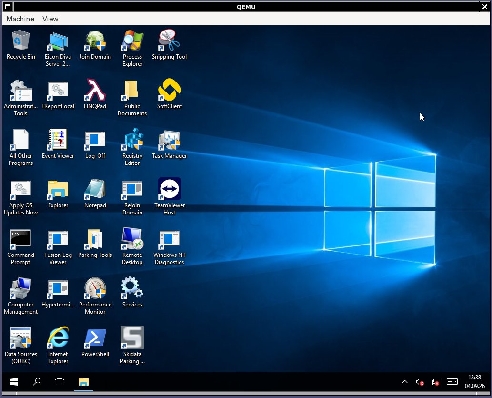
Task: Select the Computer Management shortcut
Action: pos(20,296)
